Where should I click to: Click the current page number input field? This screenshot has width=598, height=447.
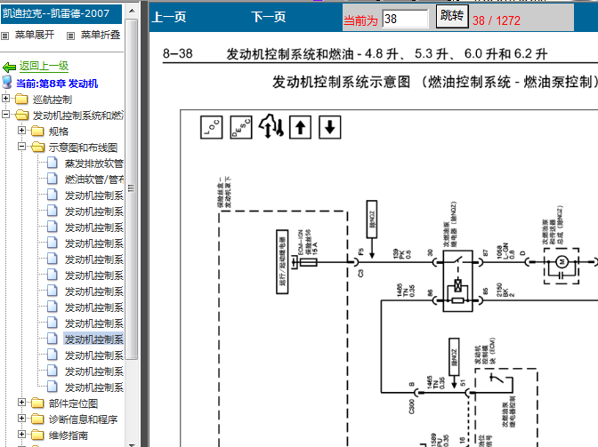point(405,19)
